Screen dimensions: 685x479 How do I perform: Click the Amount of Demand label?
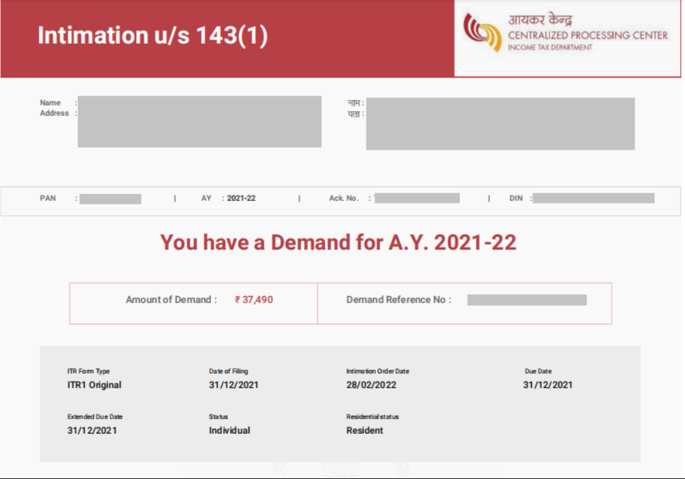point(171,300)
